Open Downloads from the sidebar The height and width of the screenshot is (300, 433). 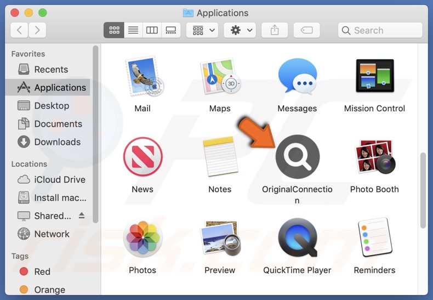pos(48,142)
